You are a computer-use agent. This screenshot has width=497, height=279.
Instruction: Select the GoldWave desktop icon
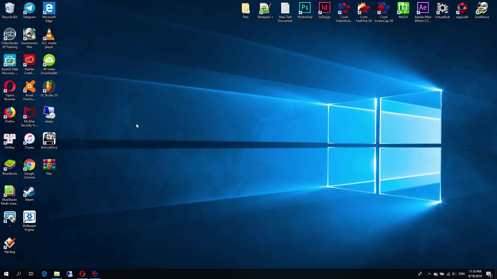(482, 11)
